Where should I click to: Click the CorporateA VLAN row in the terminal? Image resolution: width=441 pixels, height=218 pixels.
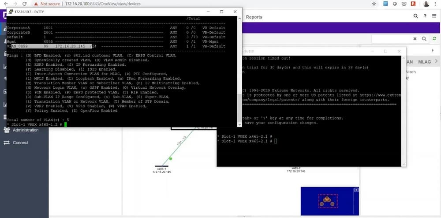pos(116,28)
